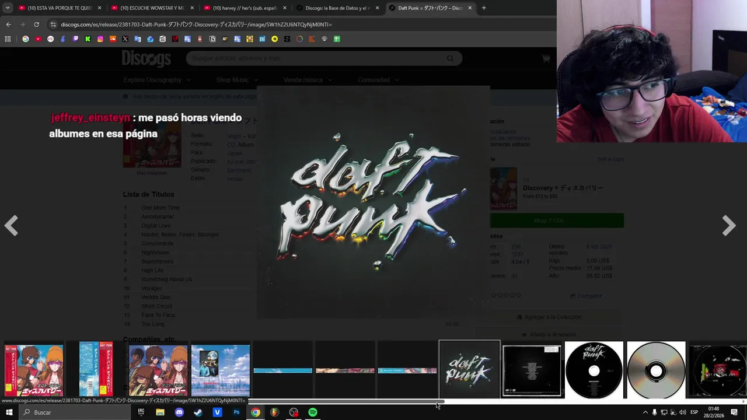This screenshot has width=747, height=420.
Task: Open File Explorer from taskbar
Action: click(x=160, y=412)
